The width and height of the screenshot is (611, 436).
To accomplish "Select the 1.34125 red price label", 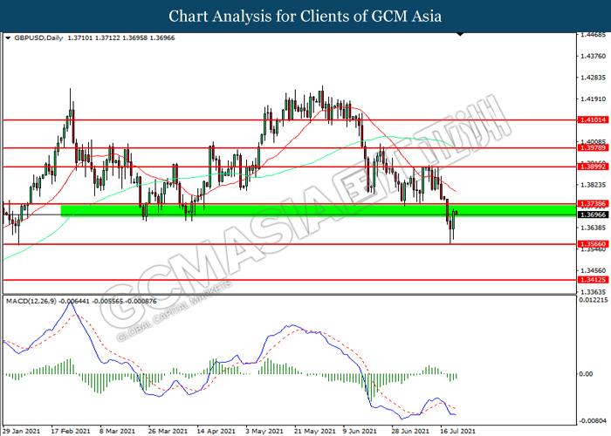I will click(593, 280).
